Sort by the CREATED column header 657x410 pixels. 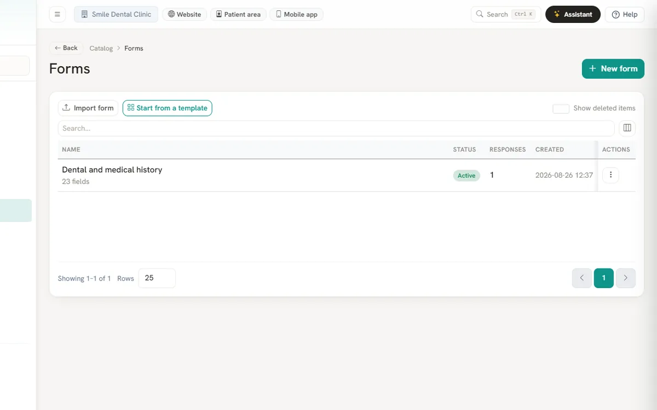tap(550, 149)
